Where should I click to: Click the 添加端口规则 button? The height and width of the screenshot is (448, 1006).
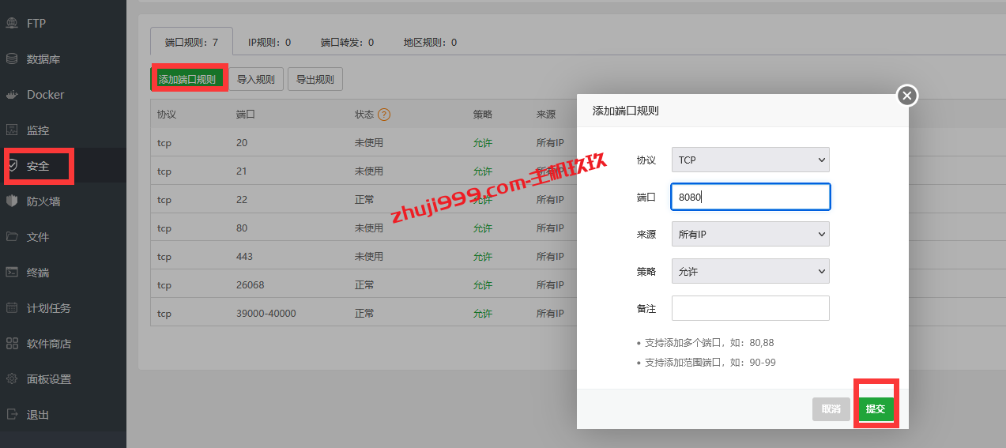[187, 79]
